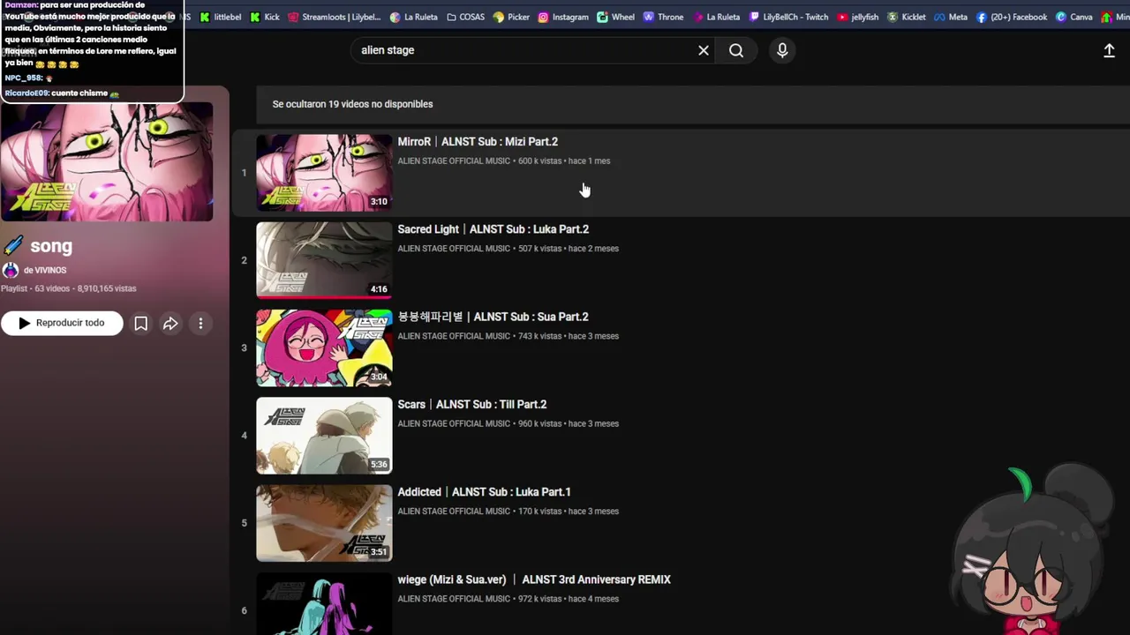
Task: Open the Scars Till Part.2 thumbnail
Action: point(324,436)
